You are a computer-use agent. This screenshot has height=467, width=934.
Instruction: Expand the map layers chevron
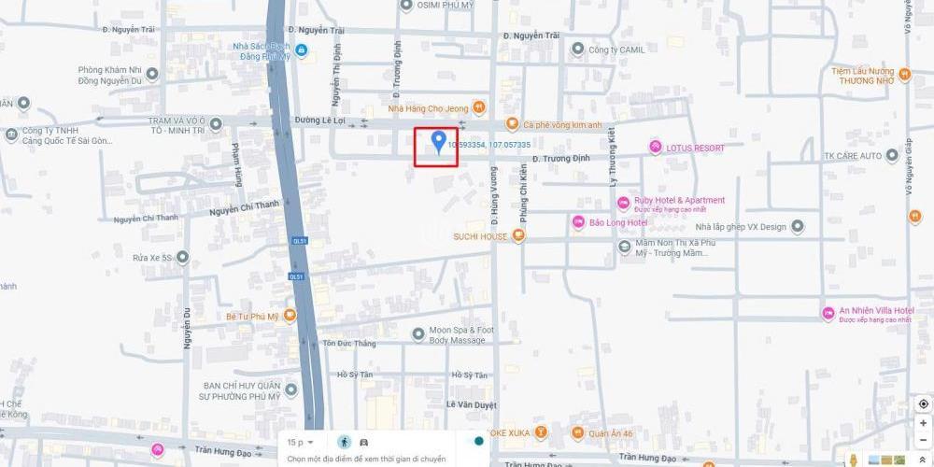(x=923, y=460)
